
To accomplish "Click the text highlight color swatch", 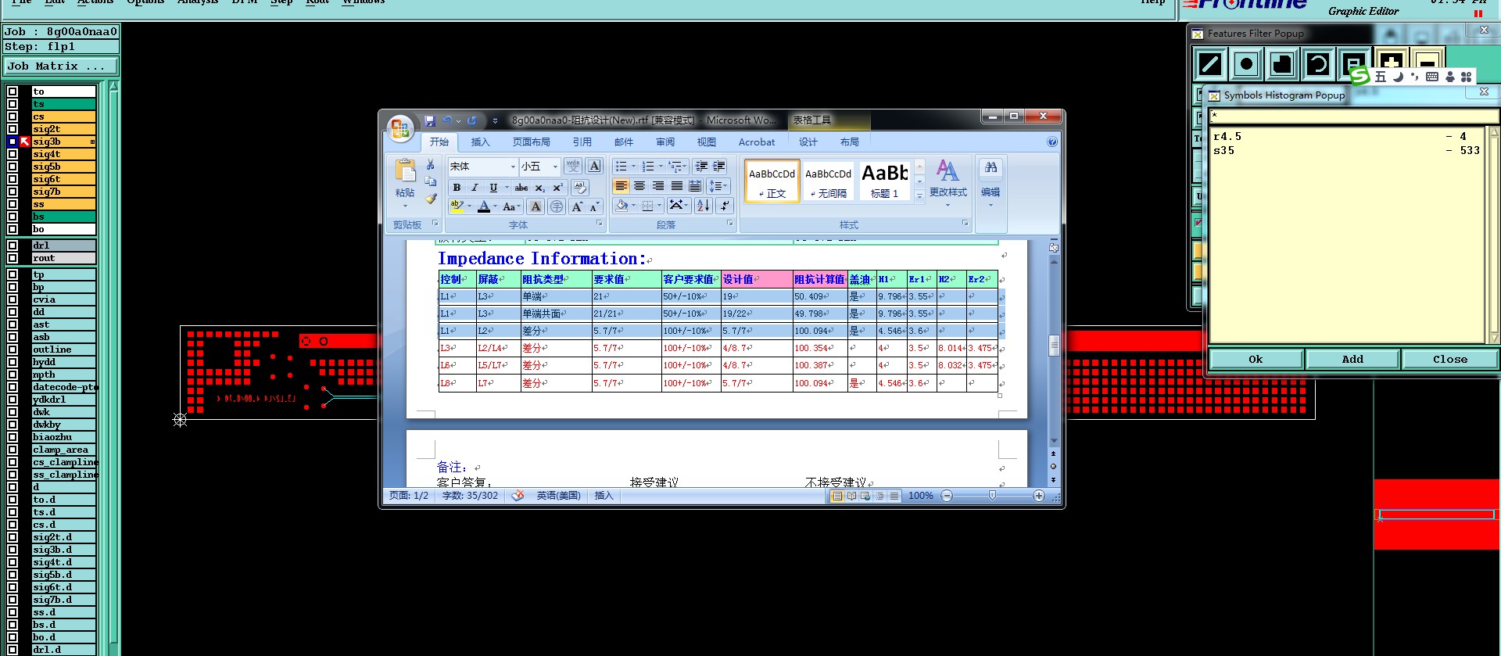I will point(457,206).
